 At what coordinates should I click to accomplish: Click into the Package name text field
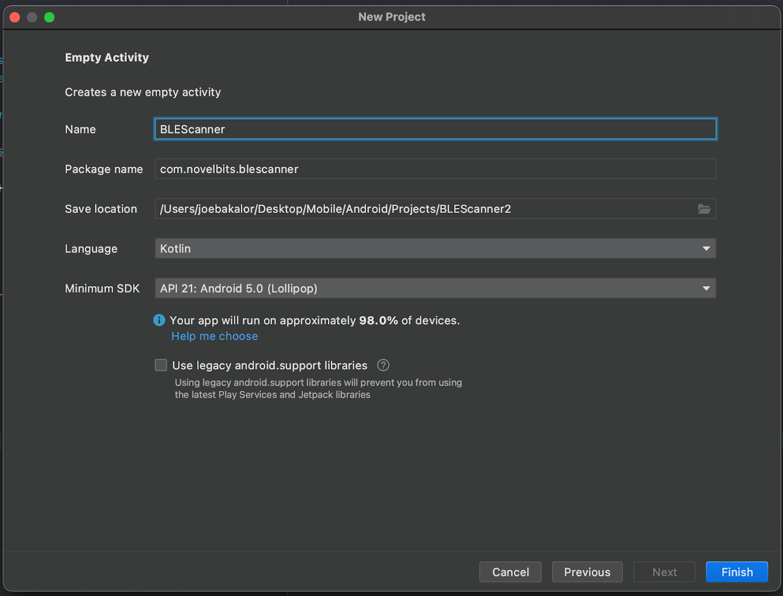[435, 169]
